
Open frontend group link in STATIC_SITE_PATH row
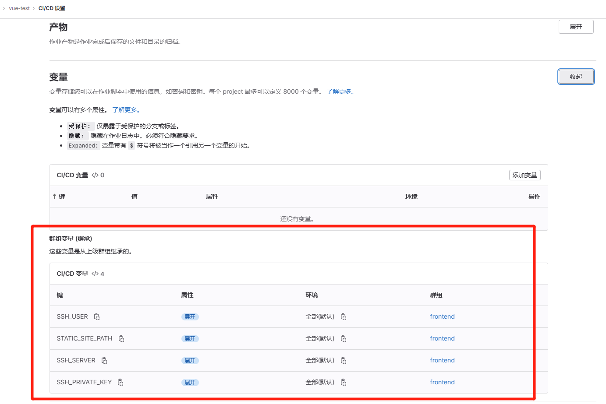pyautogui.click(x=442, y=338)
